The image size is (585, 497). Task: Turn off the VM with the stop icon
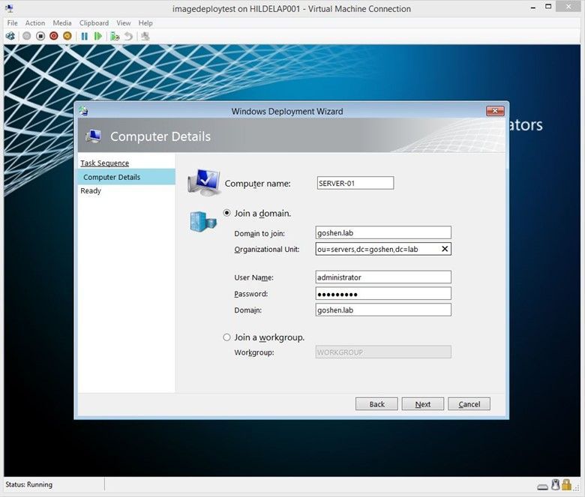coord(40,36)
